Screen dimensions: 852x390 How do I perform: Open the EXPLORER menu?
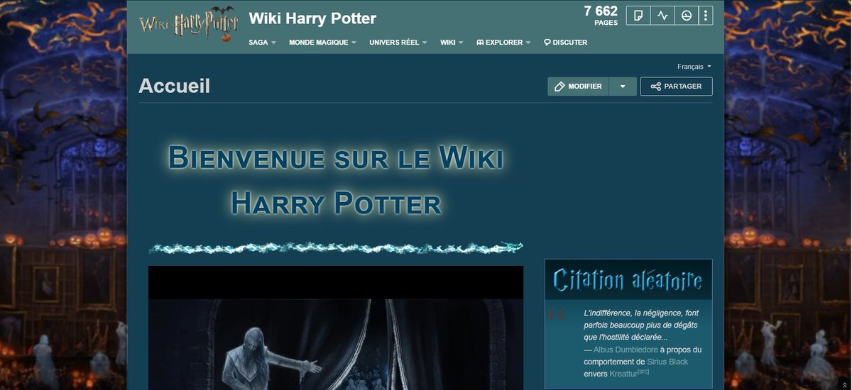point(503,43)
